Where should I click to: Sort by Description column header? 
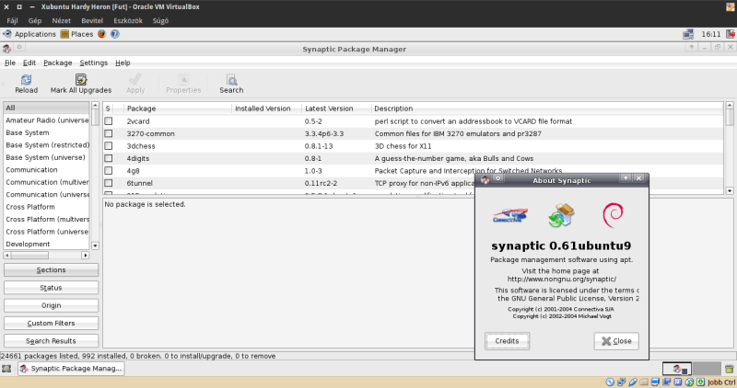pyautogui.click(x=547, y=108)
